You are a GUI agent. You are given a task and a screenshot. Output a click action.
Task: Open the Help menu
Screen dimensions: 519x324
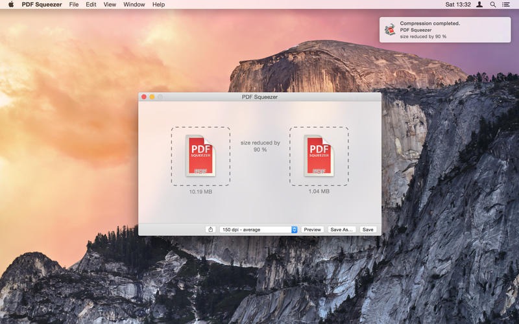pos(158,5)
